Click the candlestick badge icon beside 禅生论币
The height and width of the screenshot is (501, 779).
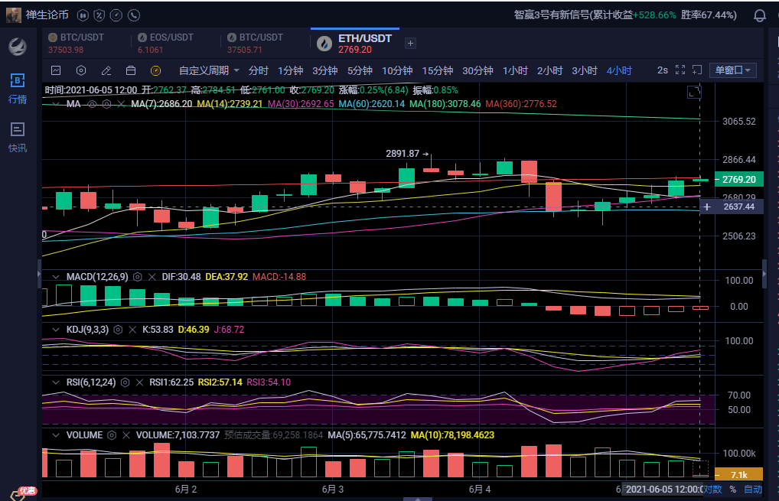(x=83, y=15)
